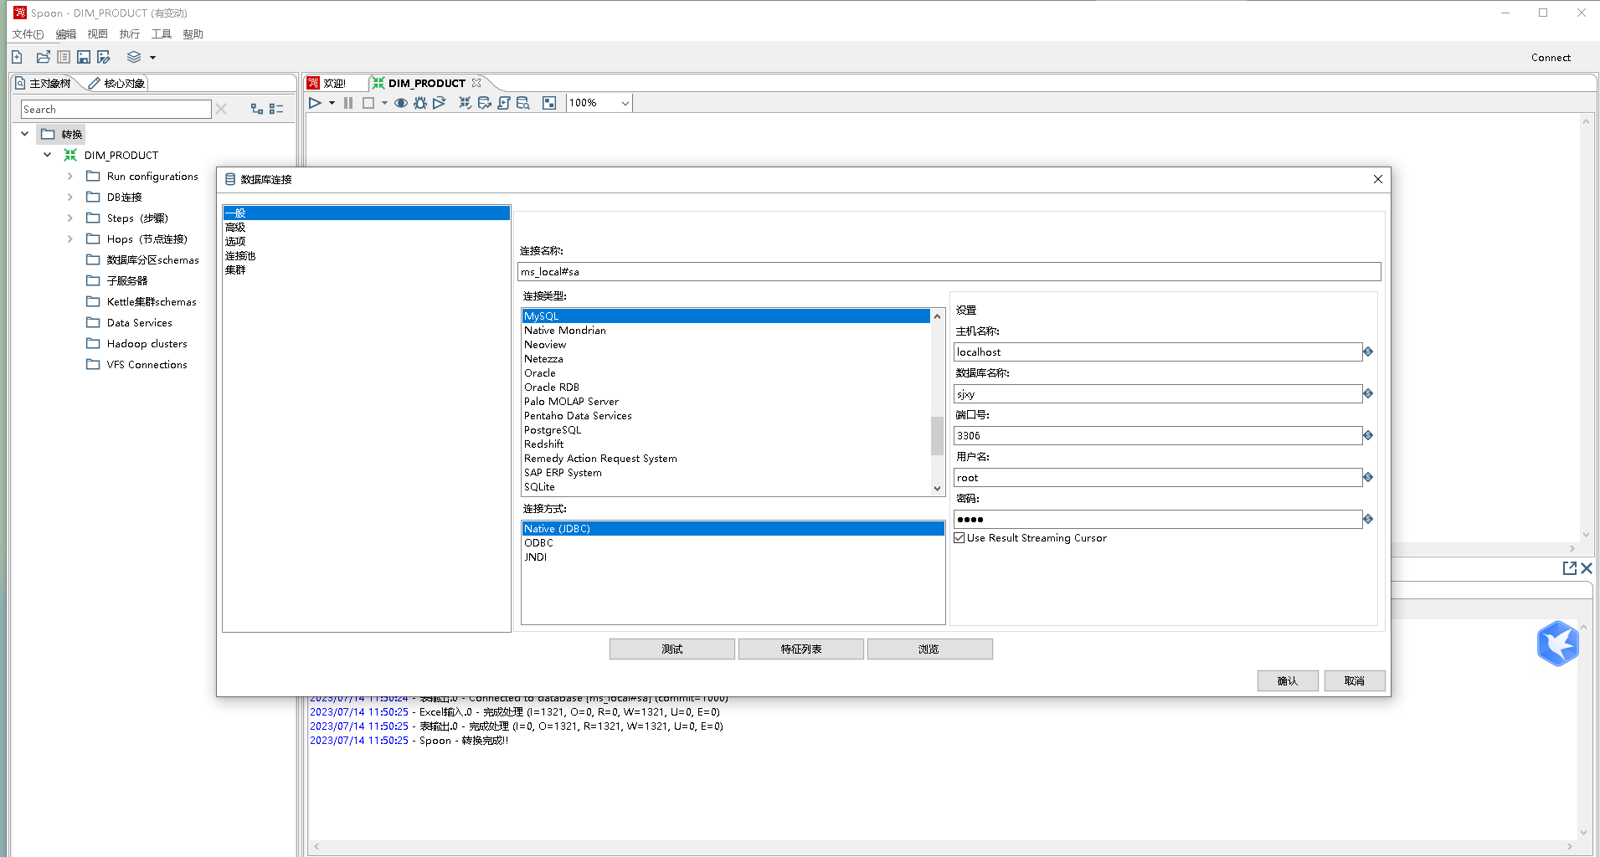Click the Pause transformation icon
This screenshot has width=1600, height=857.
click(348, 103)
